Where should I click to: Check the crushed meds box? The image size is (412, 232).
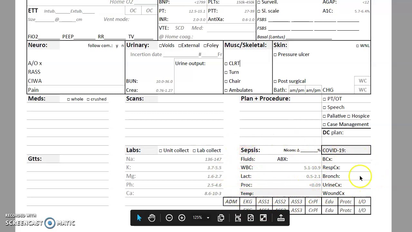click(88, 99)
